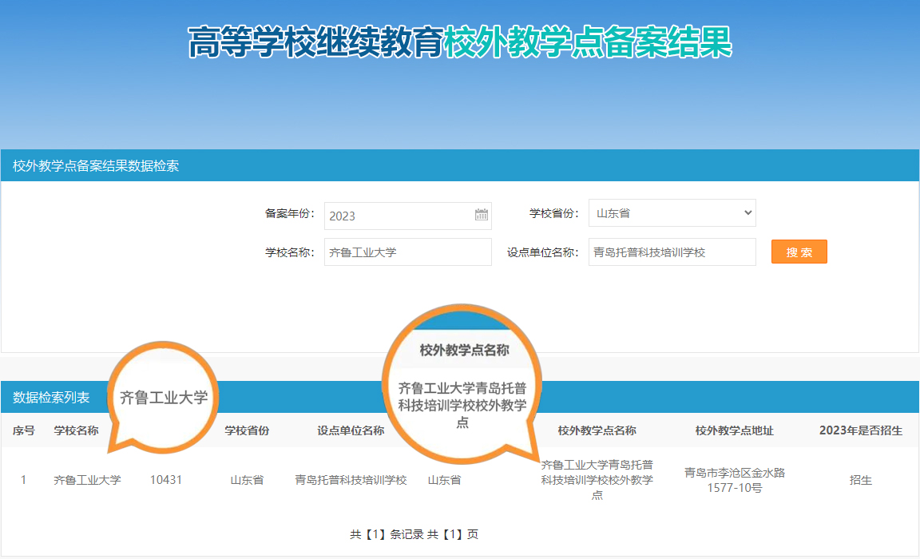Open the calendar picker for 备案年份
The image size is (920, 559).
[x=481, y=215]
